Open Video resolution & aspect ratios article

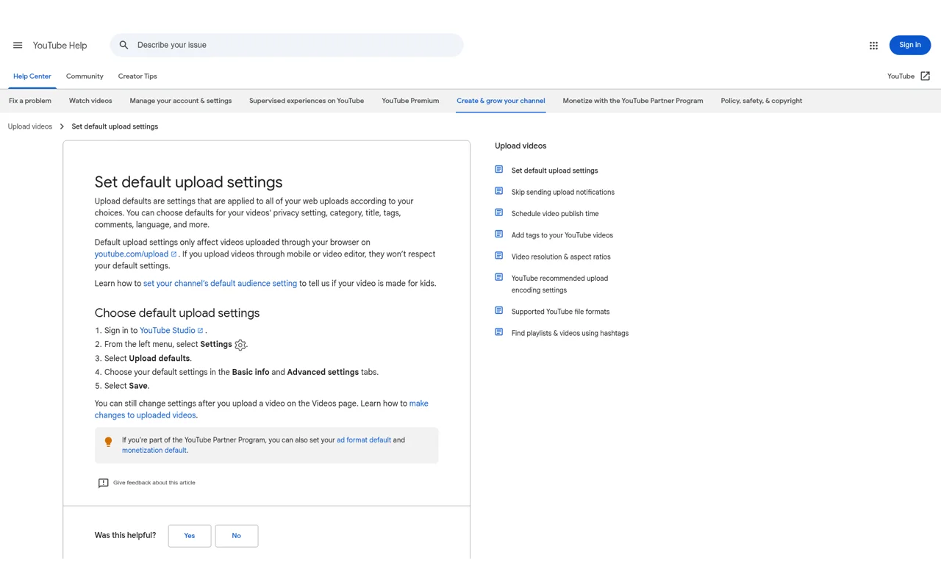pyautogui.click(x=561, y=257)
